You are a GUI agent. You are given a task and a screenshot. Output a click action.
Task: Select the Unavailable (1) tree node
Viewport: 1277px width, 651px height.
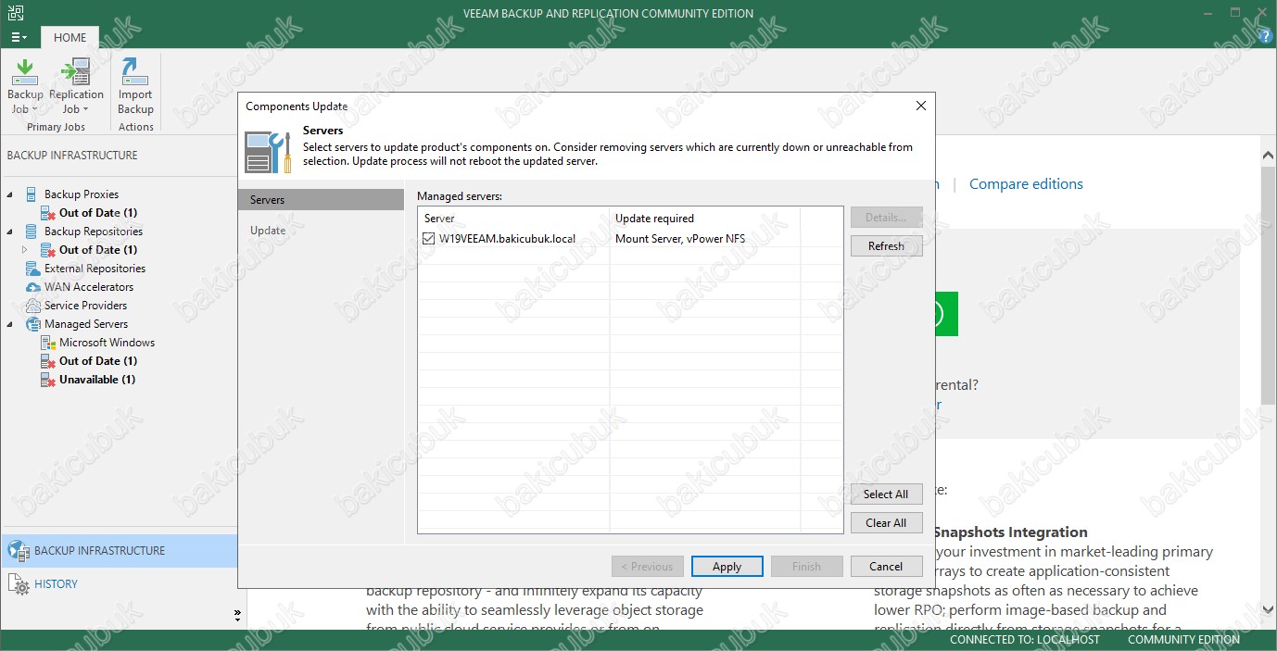[97, 380]
